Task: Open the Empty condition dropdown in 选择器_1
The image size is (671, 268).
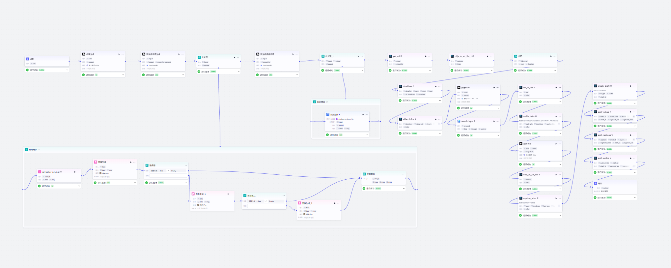Action: [276, 201]
